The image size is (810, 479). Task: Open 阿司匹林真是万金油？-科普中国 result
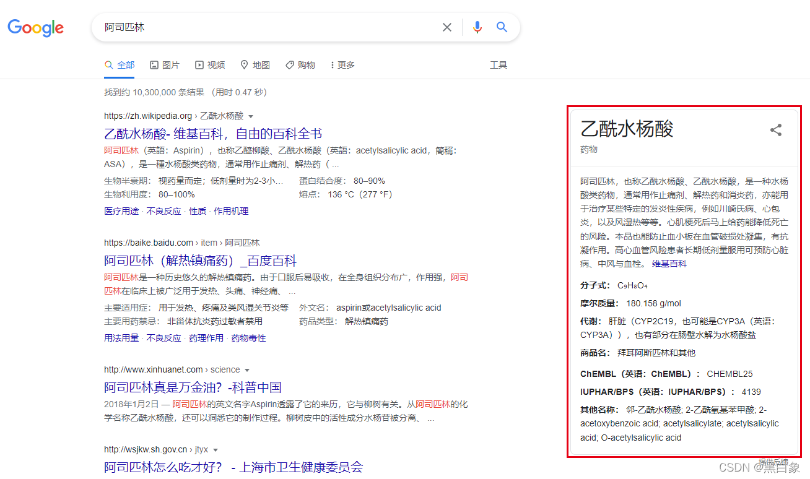[x=193, y=387]
